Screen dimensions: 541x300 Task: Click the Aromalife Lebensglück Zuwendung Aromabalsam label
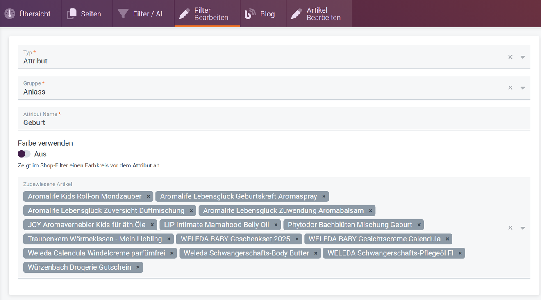[284, 211]
